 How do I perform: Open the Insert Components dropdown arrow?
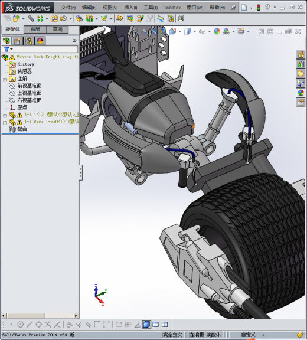pyautogui.click(x=24, y=19)
